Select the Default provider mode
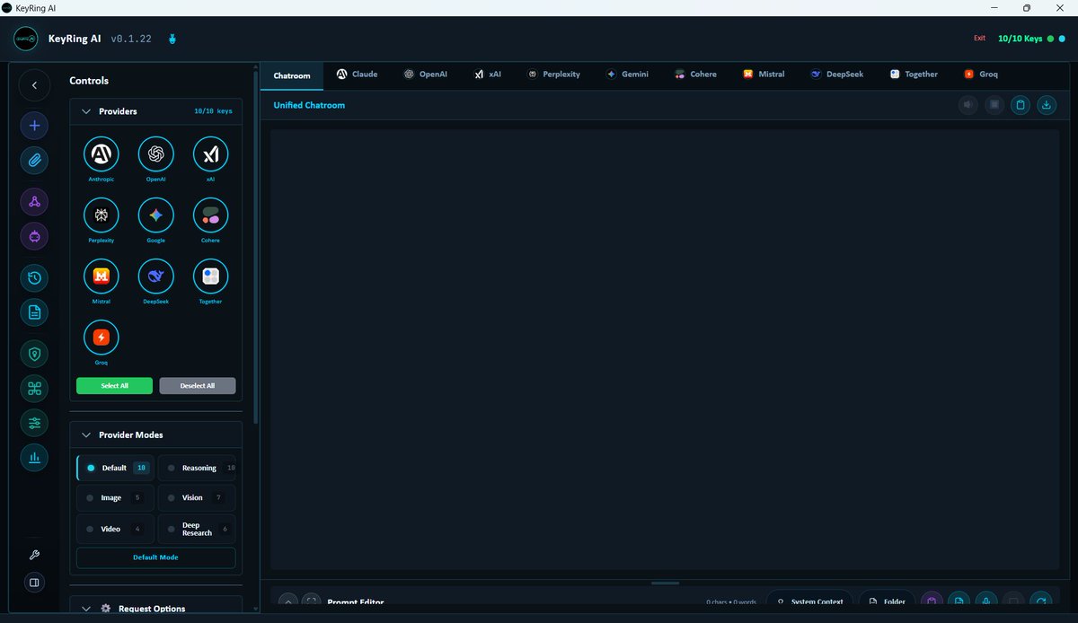This screenshot has width=1078, height=623. point(116,468)
